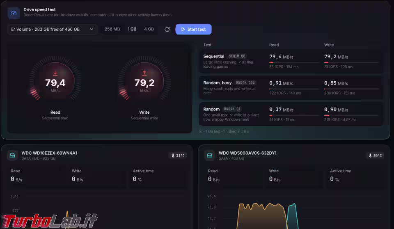Click the speedometer icon beside Drive speed test
The image size is (394, 229).
[x=14, y=13]
